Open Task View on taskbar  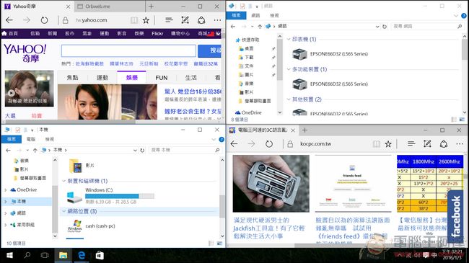(x=45, y=255)
